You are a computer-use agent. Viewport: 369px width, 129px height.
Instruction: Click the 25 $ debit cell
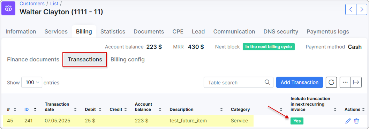[x=90, y=121]
